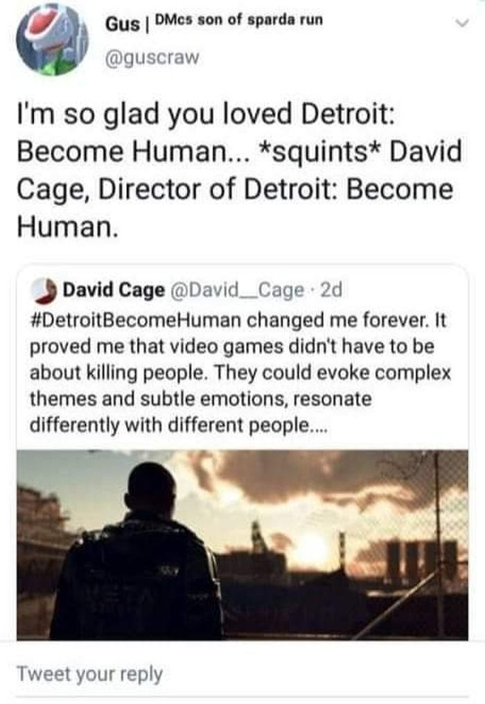Click the final word Human. in Gus's tweet
Viewport: 485px width, 704px height.
[68, 227]
